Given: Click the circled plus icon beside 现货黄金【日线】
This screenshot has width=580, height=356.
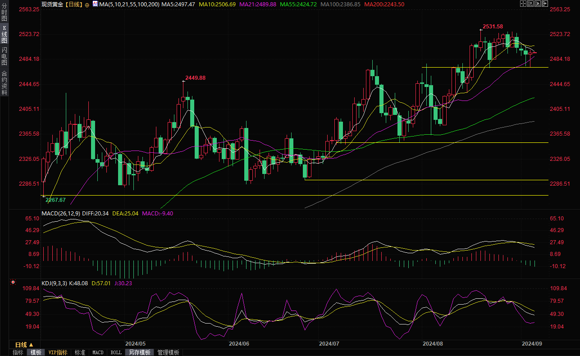Looking at the screenshot, I should (x=87, y=4).
